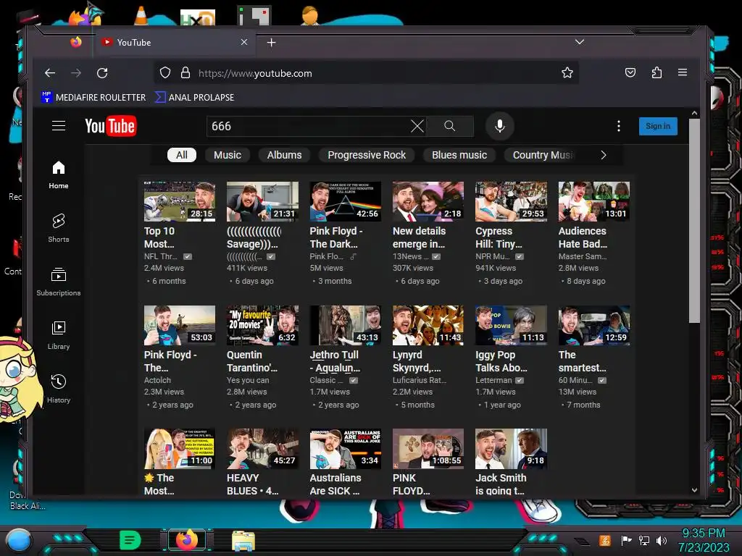This screenshot has width=742, height=556.
Task: Open the New details emerge video title
Action: 420,237
